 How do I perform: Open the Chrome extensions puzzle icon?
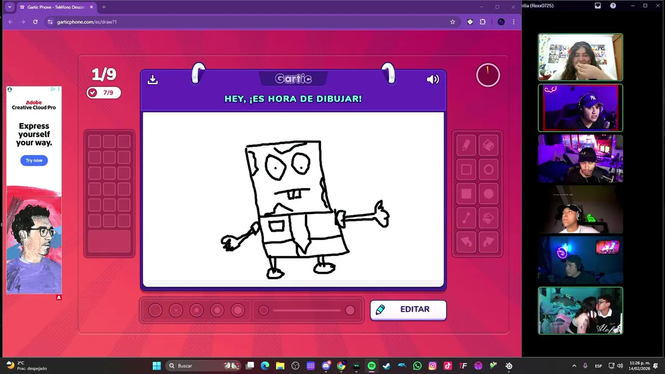point(483,22)
